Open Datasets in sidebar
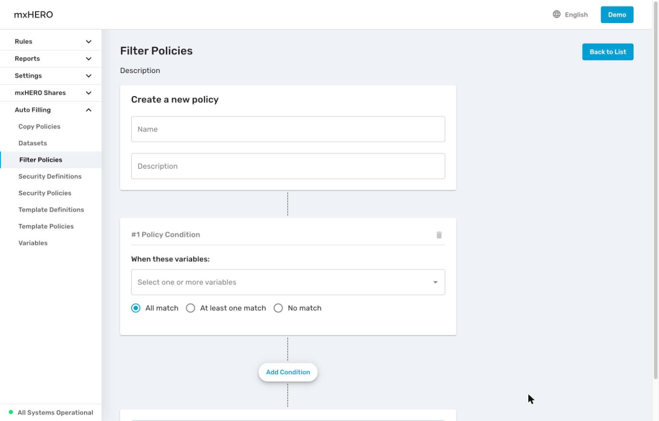Screen dimensions: 659x421 click(33, 143)
